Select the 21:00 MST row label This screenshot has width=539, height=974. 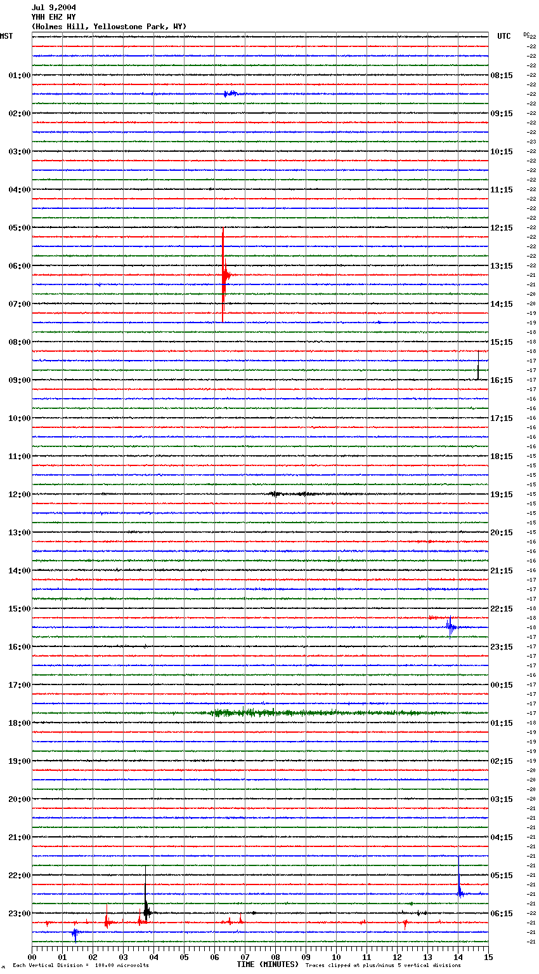[19, 837]
